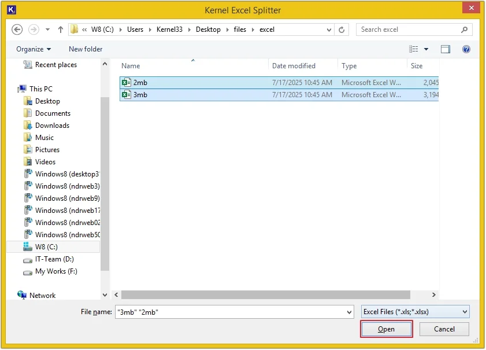Screen dimensions: 486x350
Task: Select the 3mb Excel file
Action: coord(279,95)
